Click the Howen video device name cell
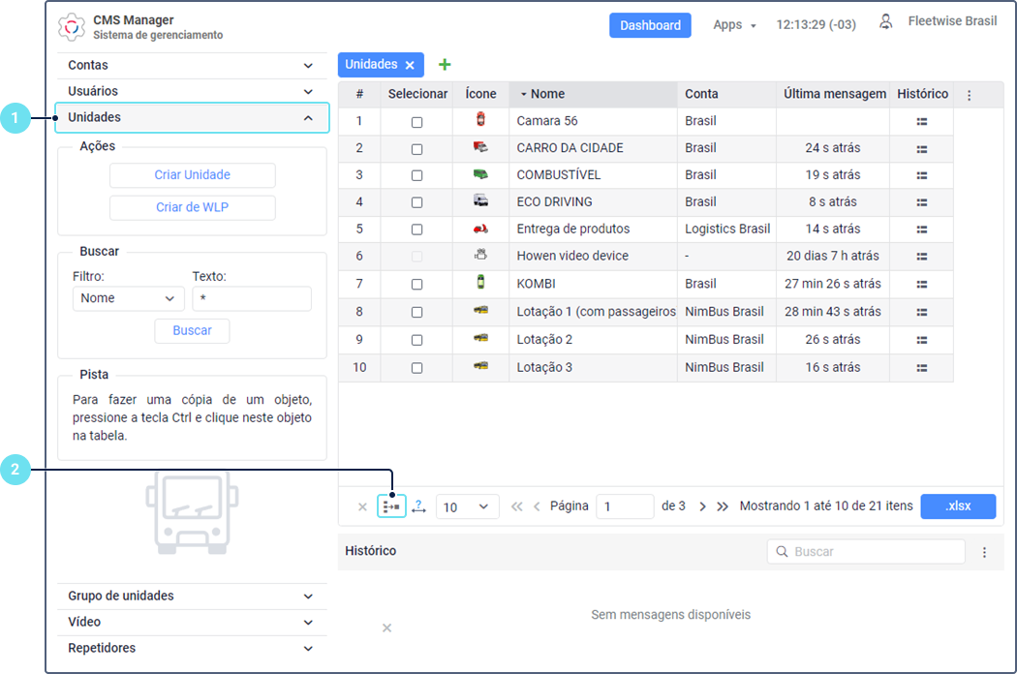This screenshot has height=674, width=1017. pyautogui.click(x=593, y=257)
